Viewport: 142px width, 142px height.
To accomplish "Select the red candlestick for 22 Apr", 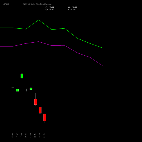I will (x=35, y=102).
